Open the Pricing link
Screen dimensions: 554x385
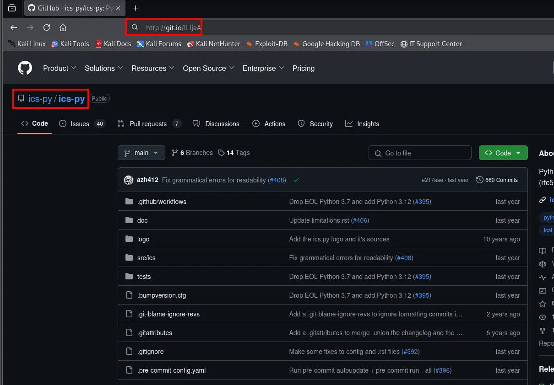click(x=304, y=68)
